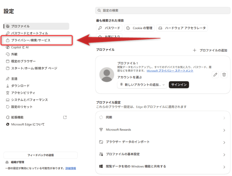Viewport: 232px width, 176px height.
Task: Click the laptop icon beside システムとパフォーマンス
Action: [8, 100]
